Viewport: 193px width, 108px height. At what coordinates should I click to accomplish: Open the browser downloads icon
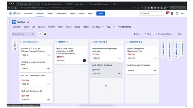point(162,8)
